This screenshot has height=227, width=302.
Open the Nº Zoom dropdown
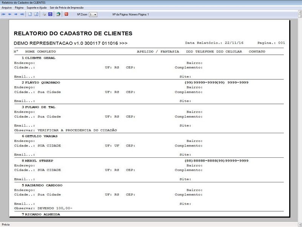93,14
